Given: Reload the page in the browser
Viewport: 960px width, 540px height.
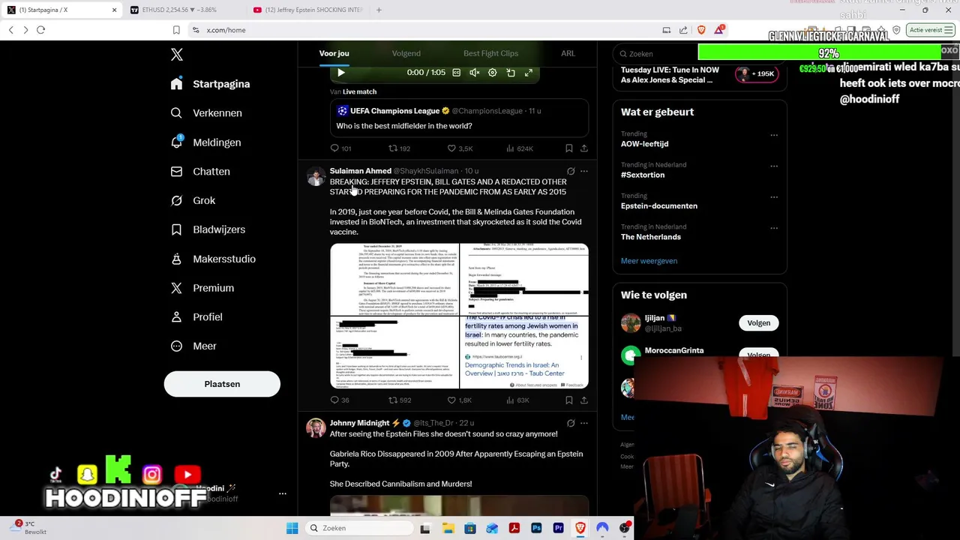Looking at the screenshot, I should pyautogui.click(x=40, y=30).
